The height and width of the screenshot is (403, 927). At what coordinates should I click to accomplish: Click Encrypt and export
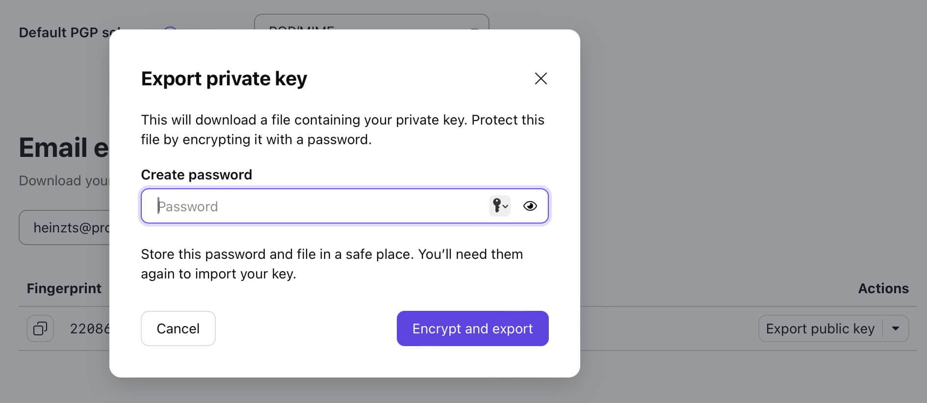[x=472, y=328]
